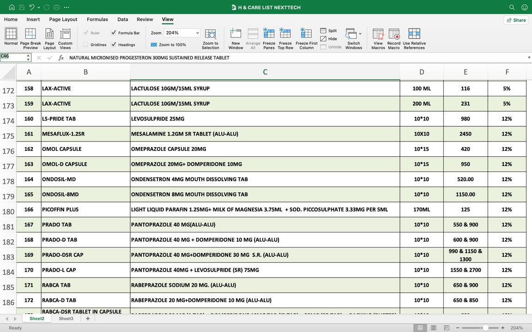Viewport: 532px width, 332px height.
Task: Toggle the Gridlines checkbox
Action: tap(85, 44)
